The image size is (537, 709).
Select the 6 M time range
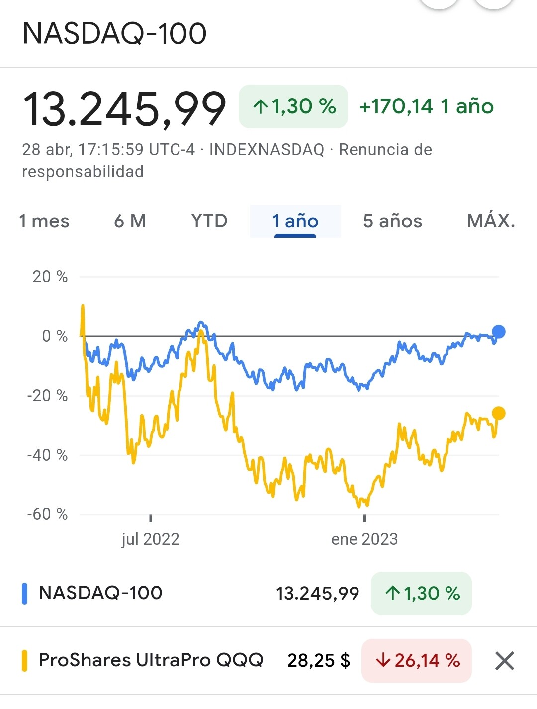[130, 221]
